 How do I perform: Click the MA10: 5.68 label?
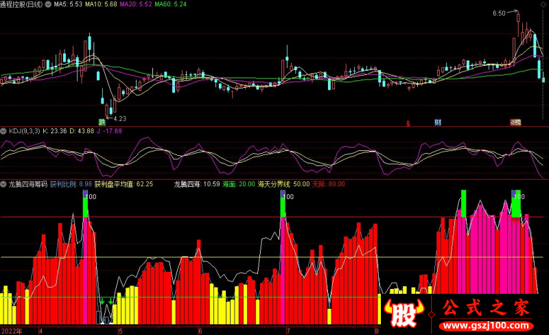tap(101, 4)
